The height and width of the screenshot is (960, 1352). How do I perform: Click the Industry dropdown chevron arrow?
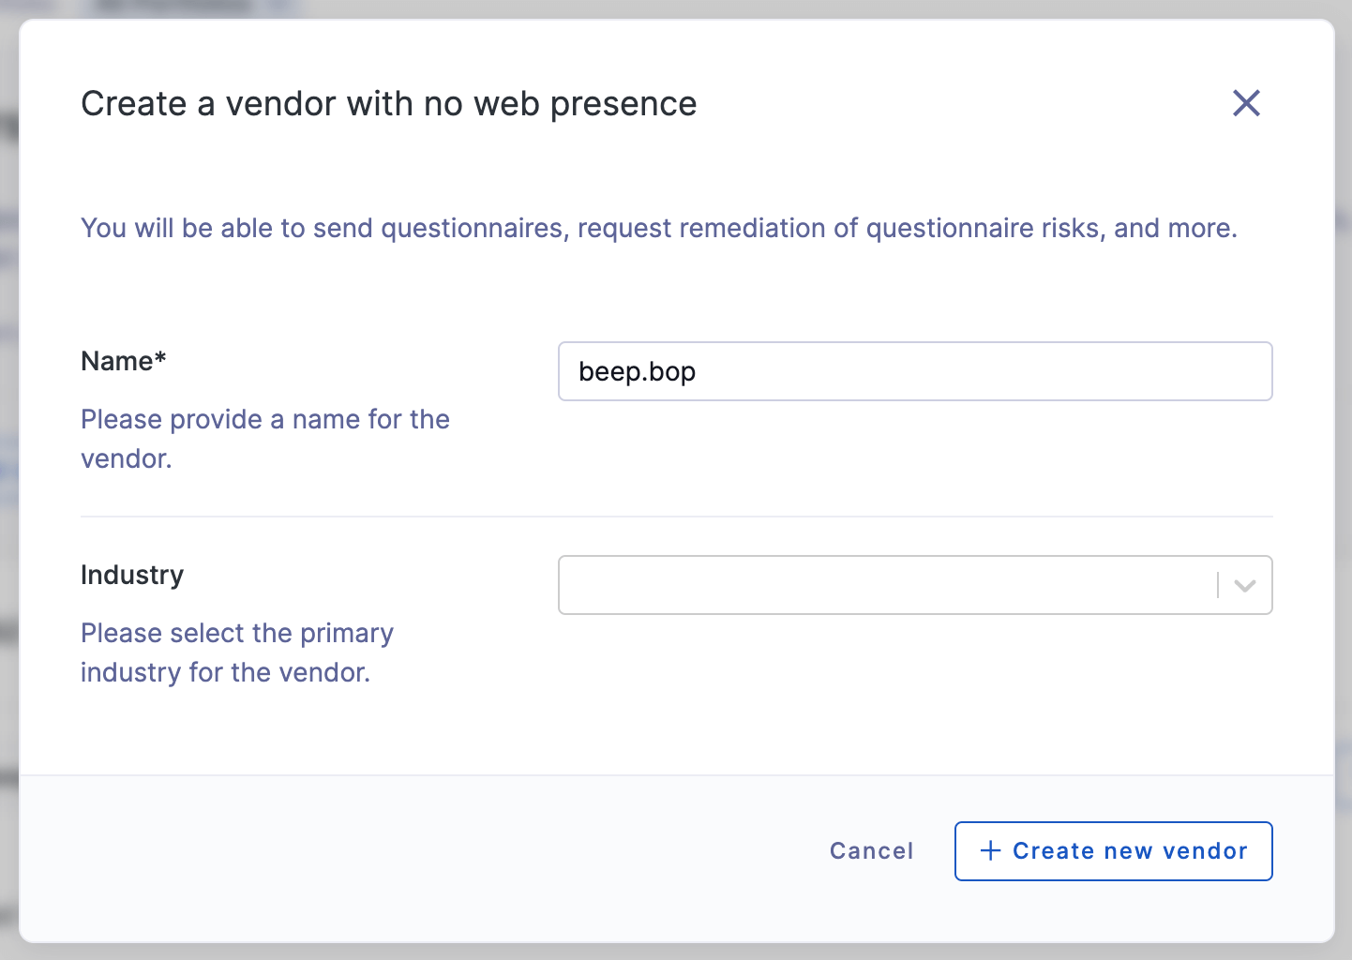tap(1245, 586)
